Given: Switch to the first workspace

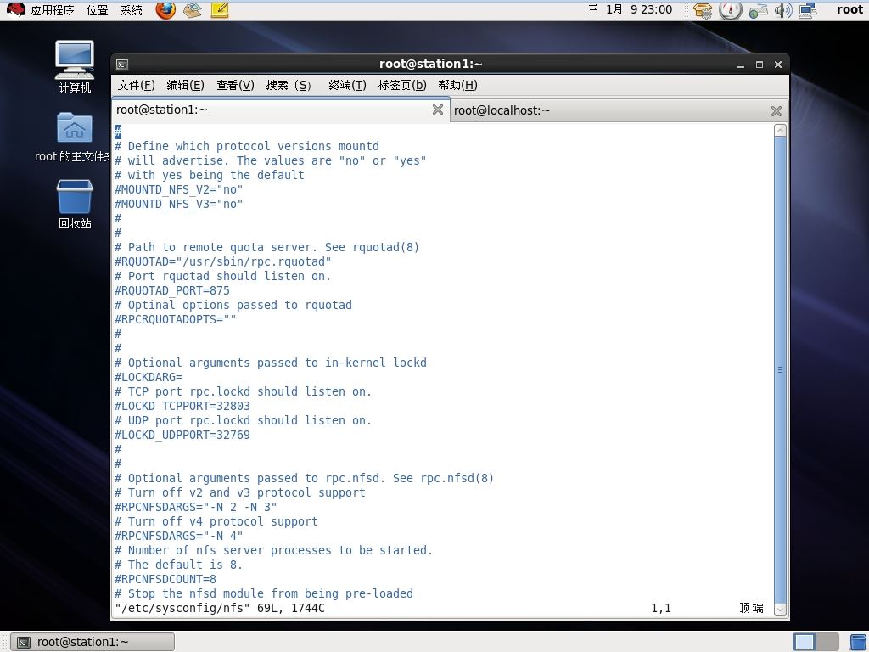Looking at the screenshot, I should pyautogui.click(x=805, y=642).
